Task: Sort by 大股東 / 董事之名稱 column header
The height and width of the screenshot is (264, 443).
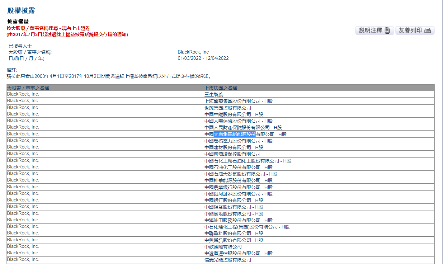Action: tap(28, 88)
